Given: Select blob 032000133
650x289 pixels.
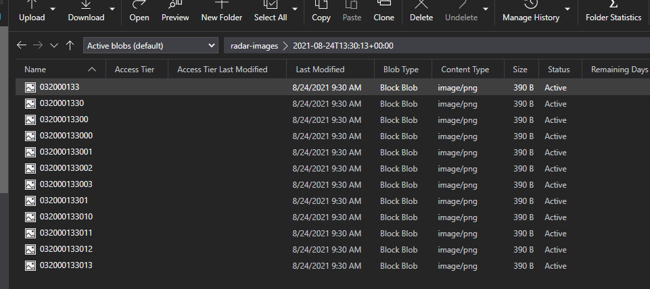Looking at the screenshot, I should pos(333,87).
